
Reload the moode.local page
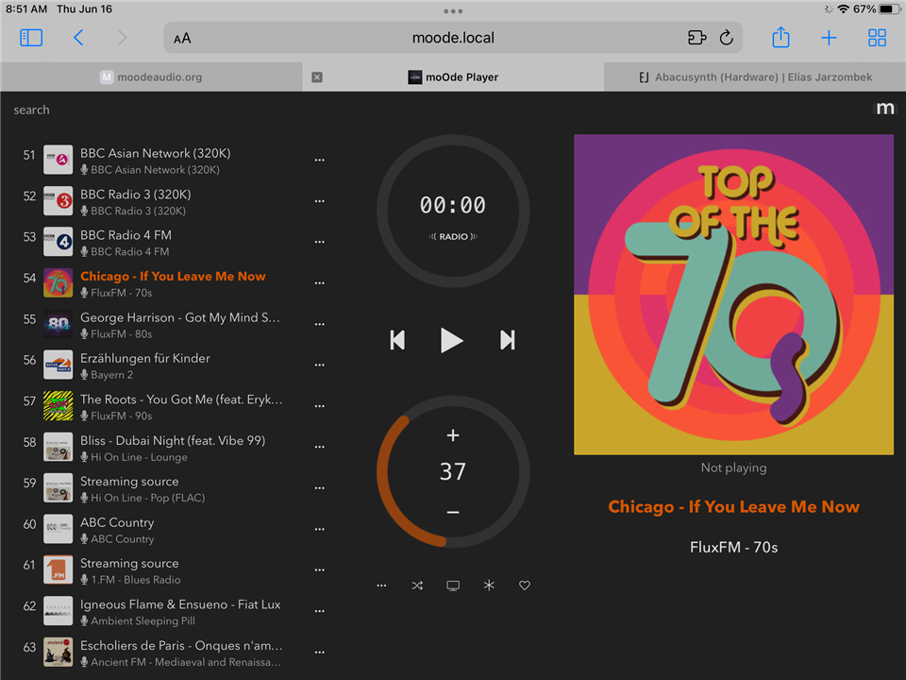(x=727, y=38)
